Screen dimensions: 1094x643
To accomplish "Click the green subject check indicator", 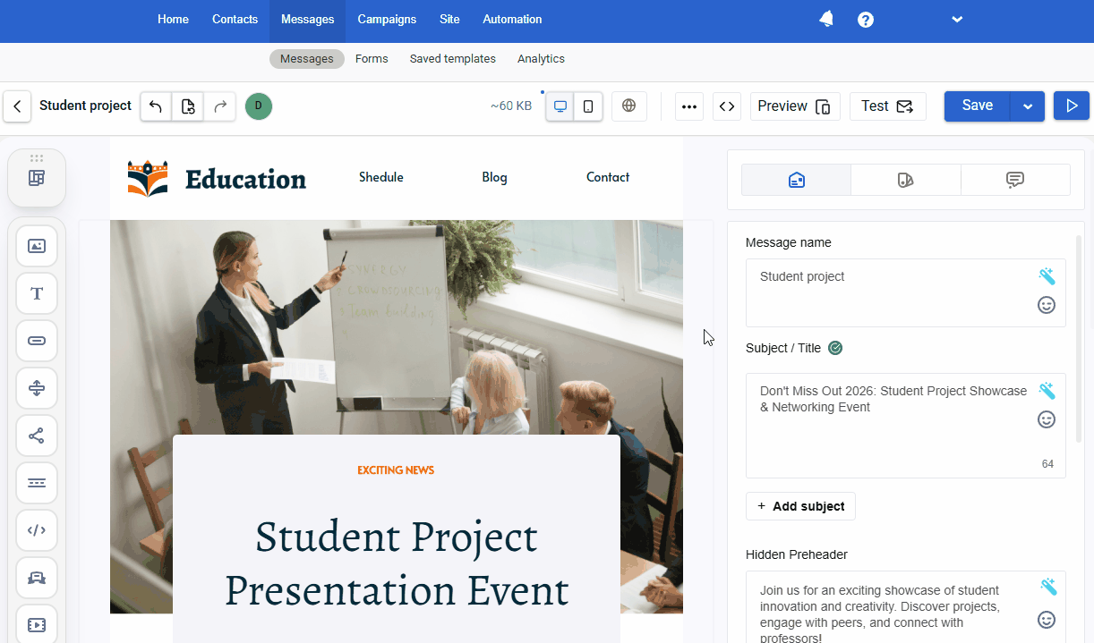I will (835, 348).
